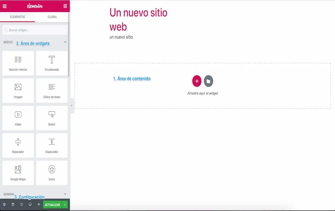Select the Icono widget
This screenshot has width=335, height=211.
(52, 173)
